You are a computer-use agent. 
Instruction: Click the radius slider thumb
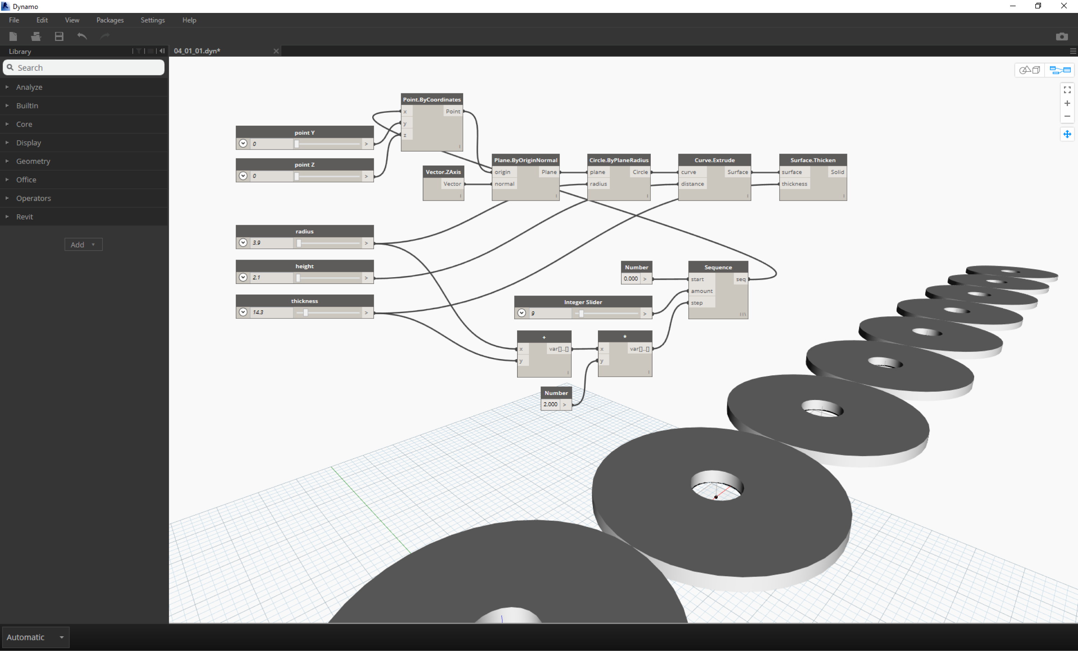click(x=299, y=243)
